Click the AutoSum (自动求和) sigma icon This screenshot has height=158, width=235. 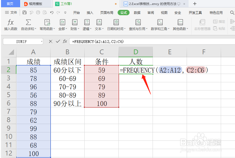pos(28,22)
